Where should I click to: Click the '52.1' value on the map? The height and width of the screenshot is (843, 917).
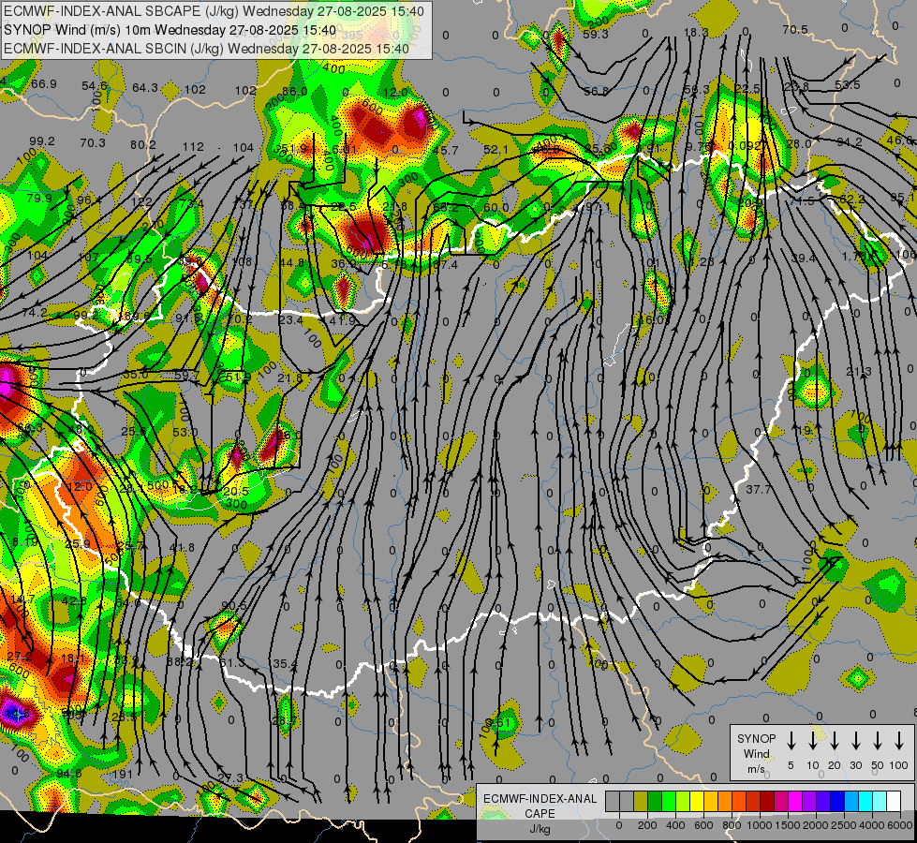tap(495, 151)
